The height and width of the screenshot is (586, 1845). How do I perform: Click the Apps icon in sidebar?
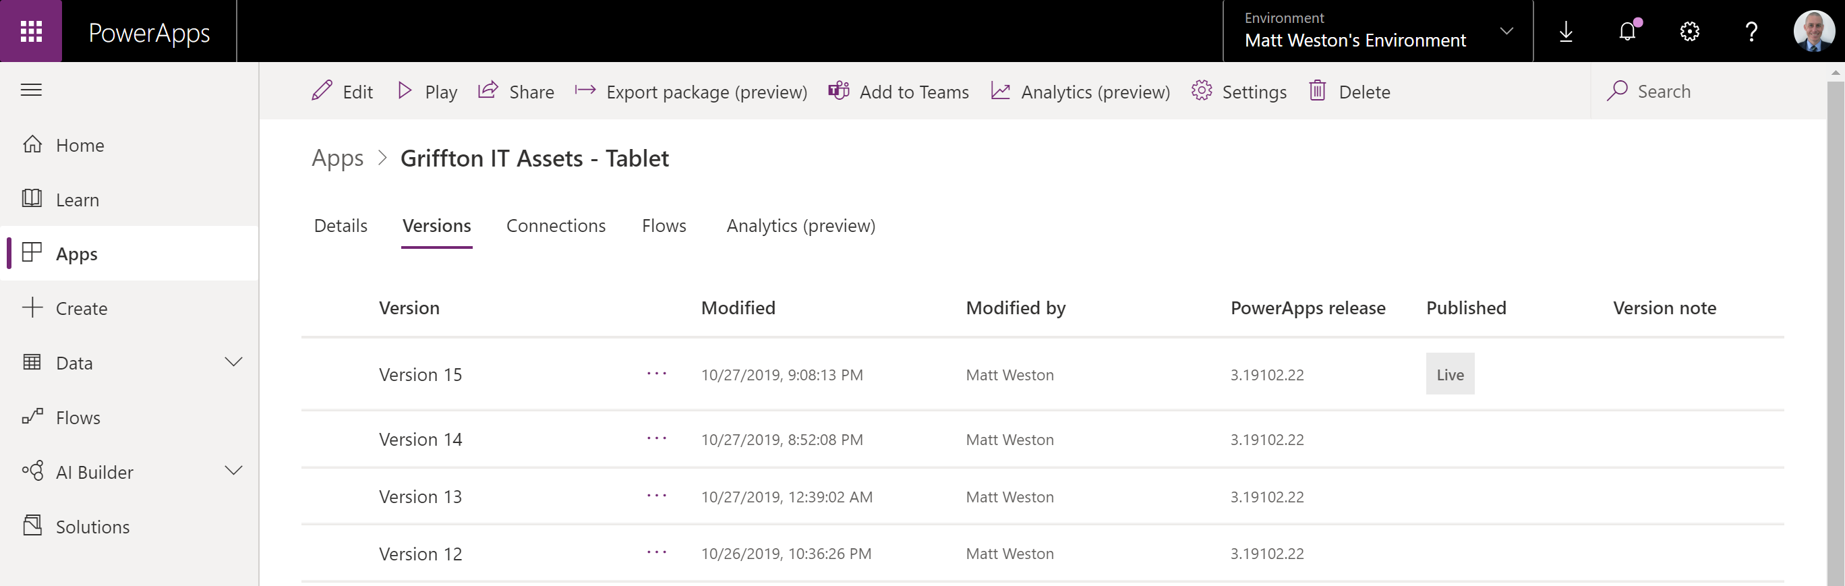point(32,253)
